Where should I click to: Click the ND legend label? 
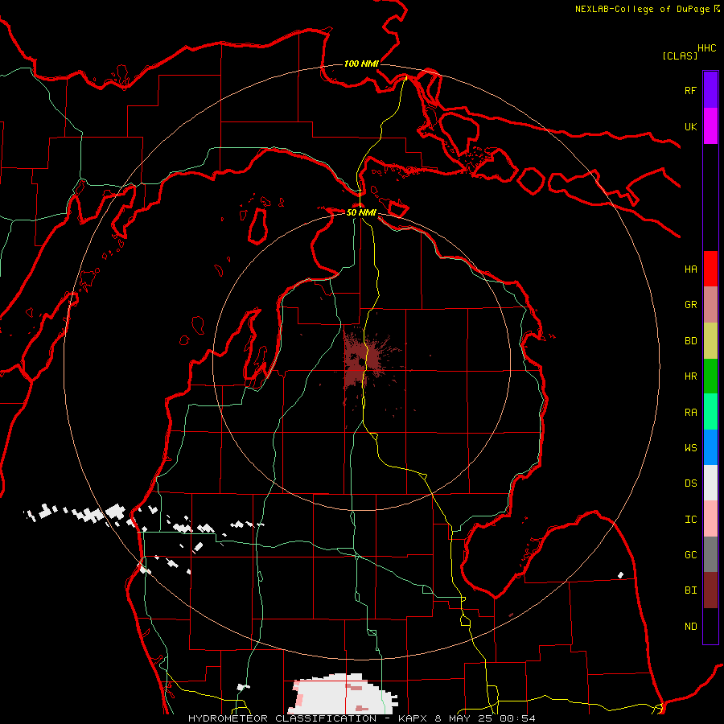point(690,627)
